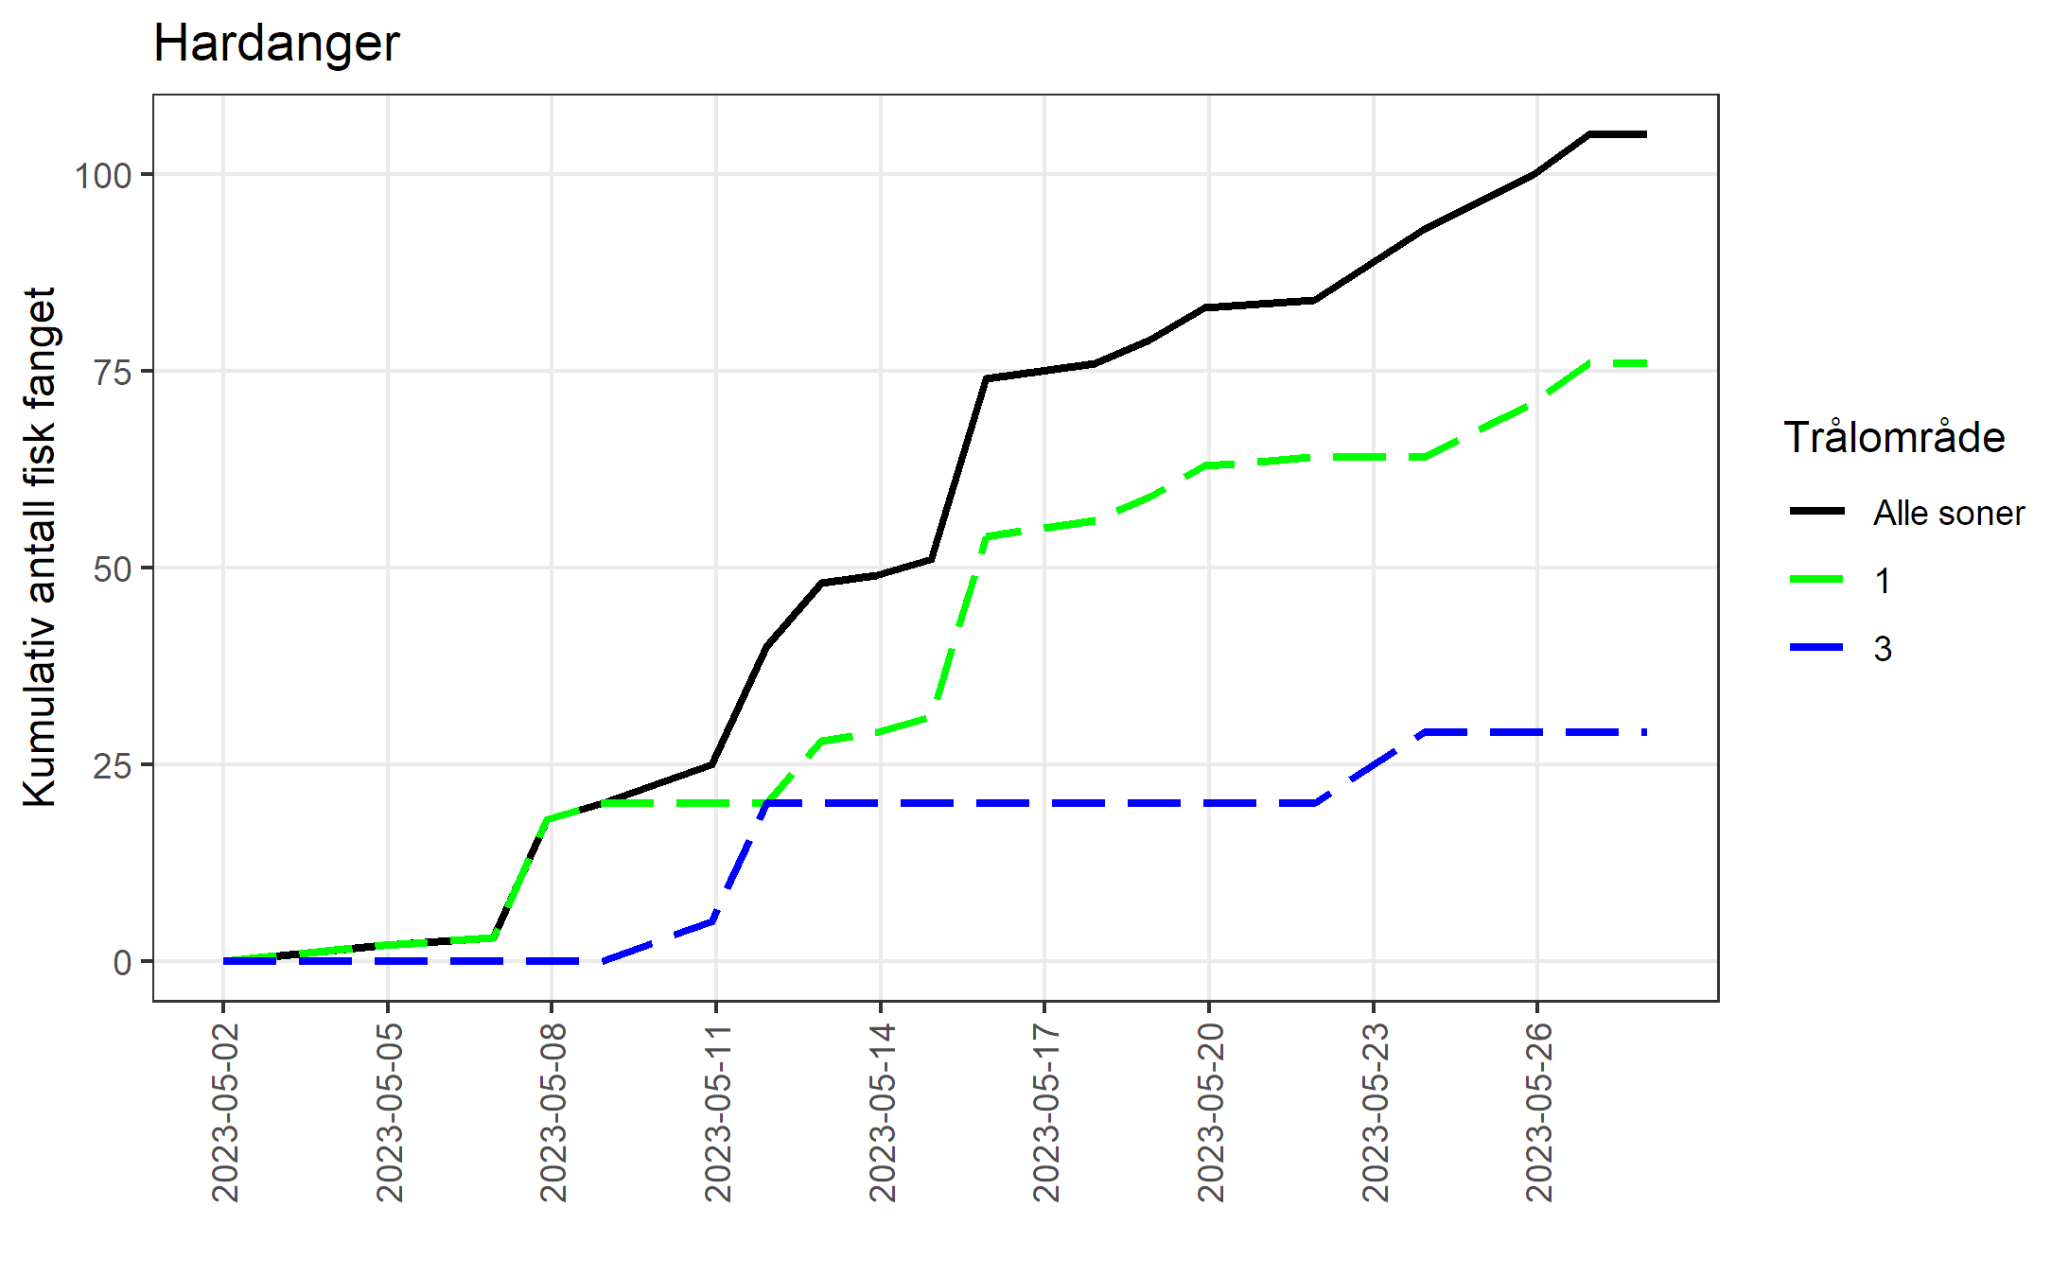Click the y-axis title 'Kumulativ antall fisk fanget'
This screenshot has height=1277, width=2069.
(40, 547)
